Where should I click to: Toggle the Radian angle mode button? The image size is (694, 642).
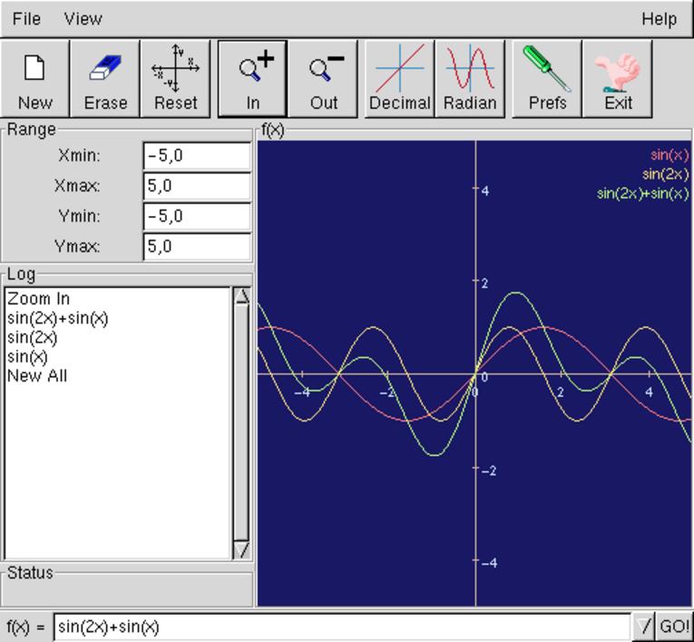[x=470, y=78]
